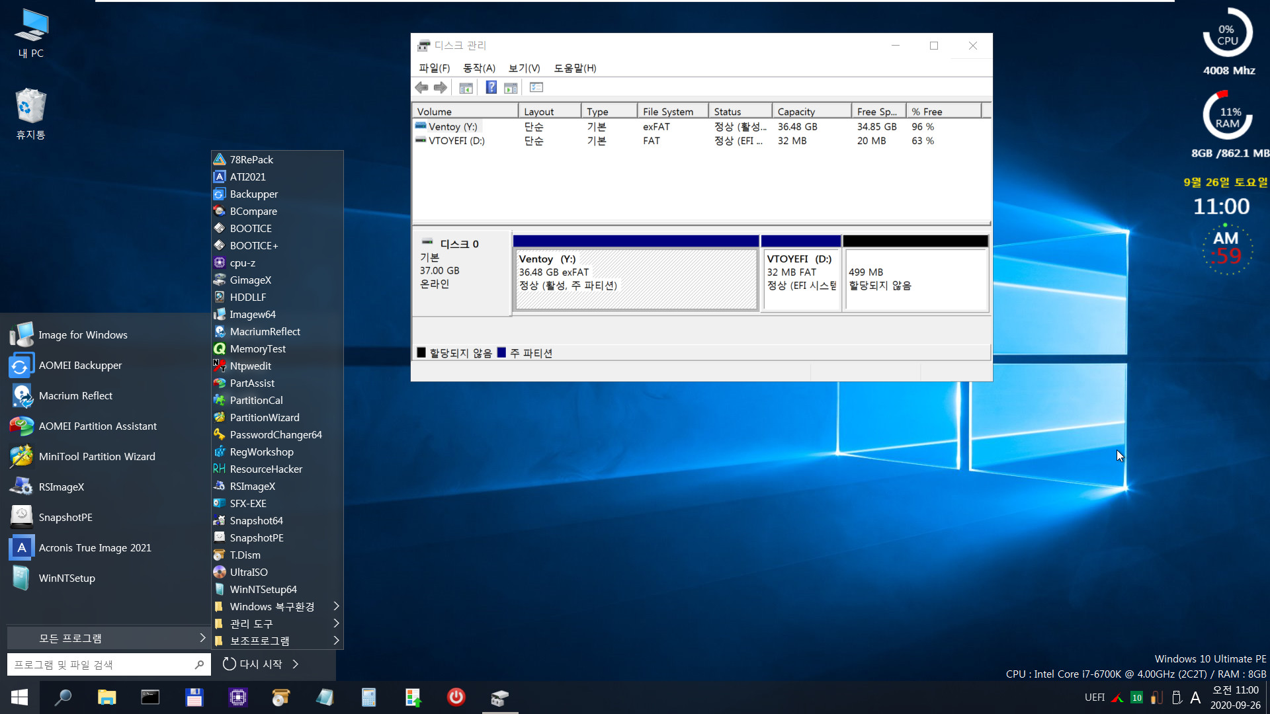The image size is (1270, 714).
Task: Select the Recycle Bin desktop icon
Action: [x=31, y=114]
